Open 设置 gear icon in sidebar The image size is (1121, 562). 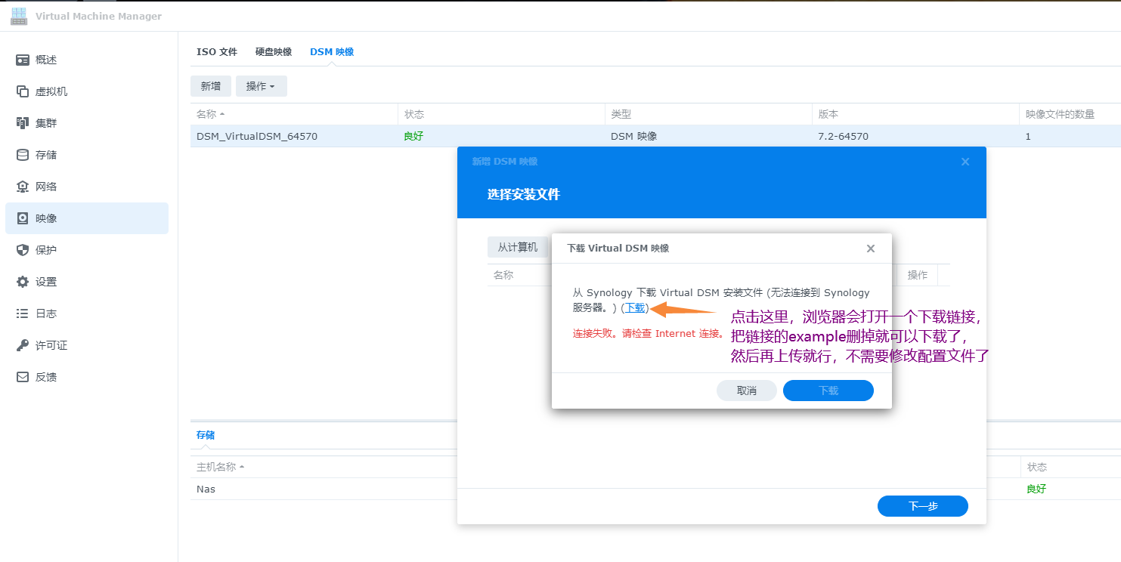pos(23,282)
